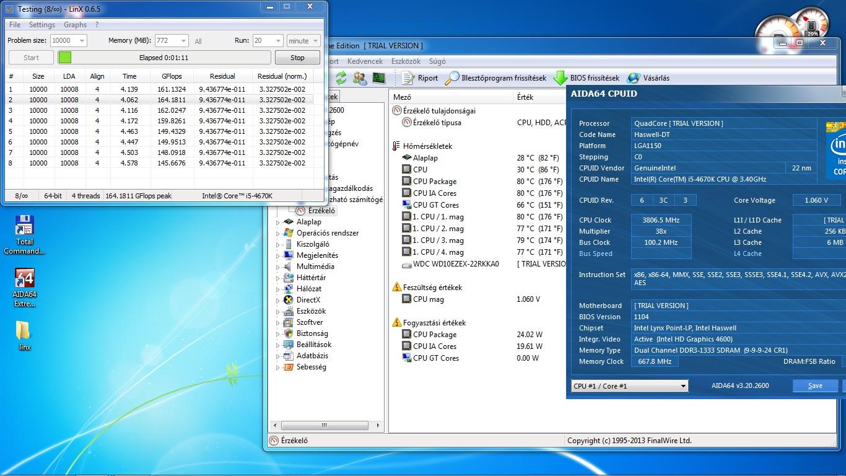846x476 pixels.
Task: Open the Riport wizard from the toolbar
Action: click(420, 78)
